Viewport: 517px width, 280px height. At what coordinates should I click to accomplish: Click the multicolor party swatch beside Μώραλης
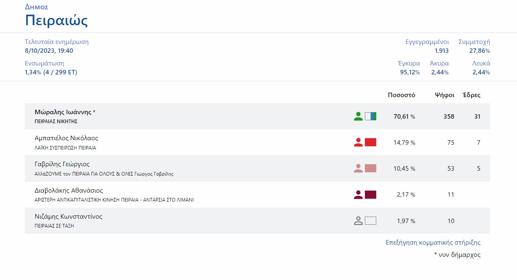pos(371,117)
